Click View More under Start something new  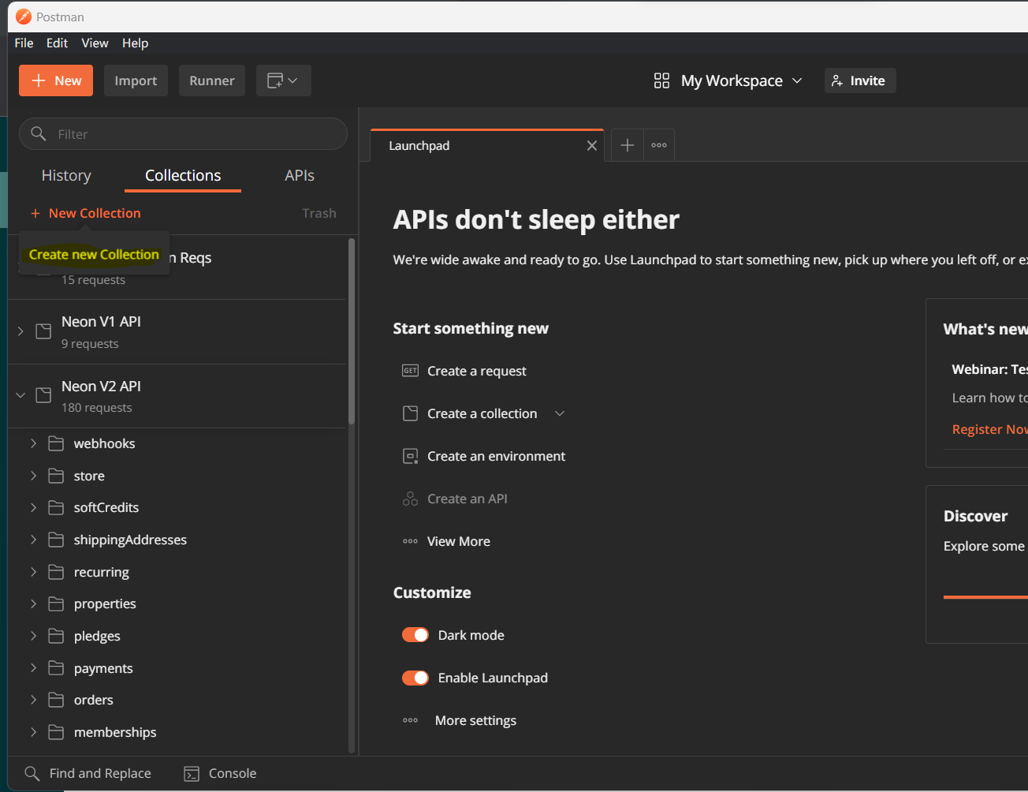459,541
